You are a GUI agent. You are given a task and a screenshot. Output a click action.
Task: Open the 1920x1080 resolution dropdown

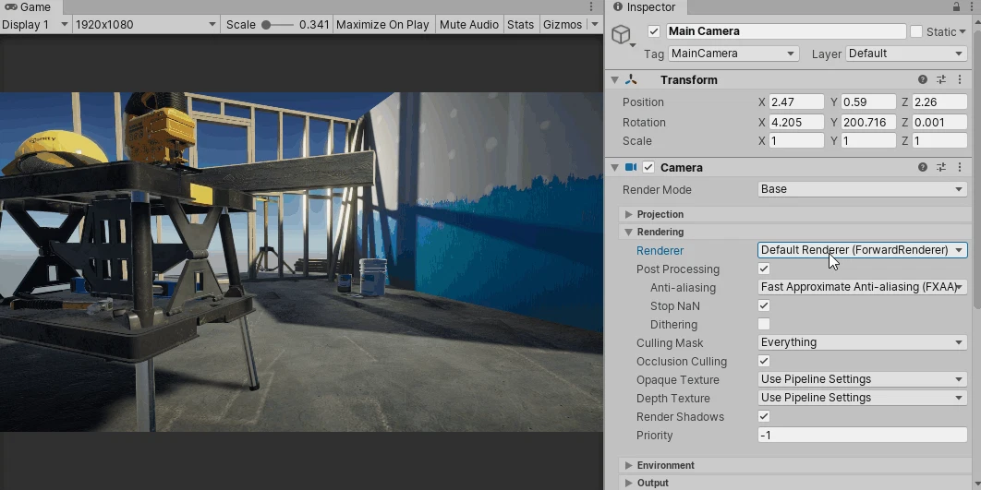[145, 24]
